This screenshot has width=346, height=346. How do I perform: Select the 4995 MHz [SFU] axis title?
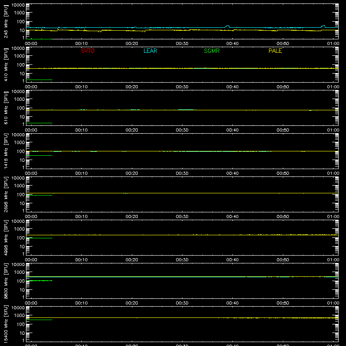pyautogui.click(x=6, y=237)
